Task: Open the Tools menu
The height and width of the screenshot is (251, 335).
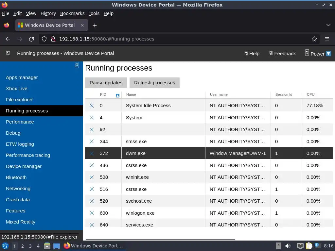Action: tap(94, 13)
